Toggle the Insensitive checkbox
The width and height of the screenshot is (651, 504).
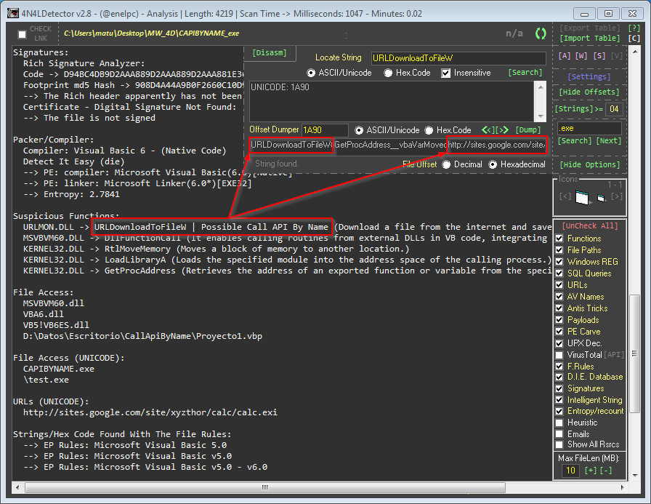coord(447,73)
